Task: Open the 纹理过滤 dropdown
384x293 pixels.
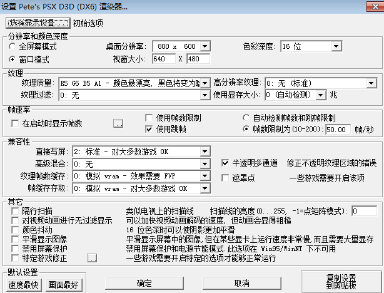Action: [x=134, y=95]
